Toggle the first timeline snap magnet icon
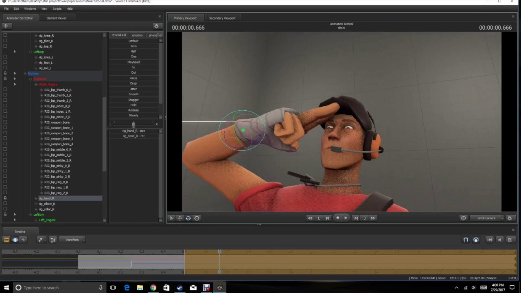Viewport: 521px width, 293px height. (466, 240)
